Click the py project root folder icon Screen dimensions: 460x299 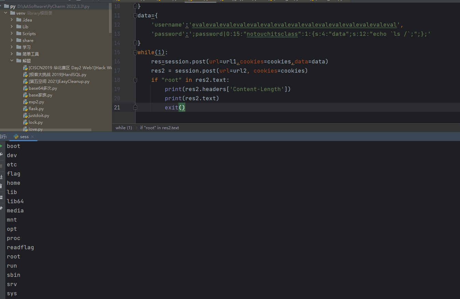tap(6, 6)
